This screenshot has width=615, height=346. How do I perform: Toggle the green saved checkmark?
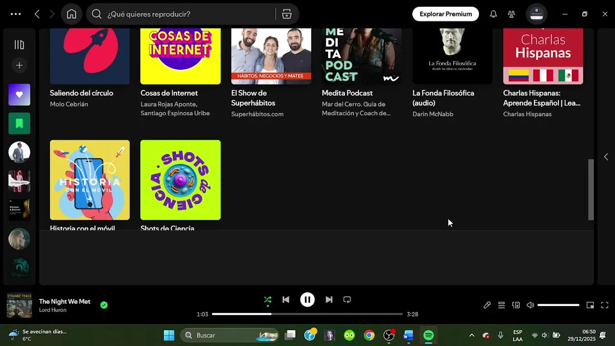click(104, 305)
